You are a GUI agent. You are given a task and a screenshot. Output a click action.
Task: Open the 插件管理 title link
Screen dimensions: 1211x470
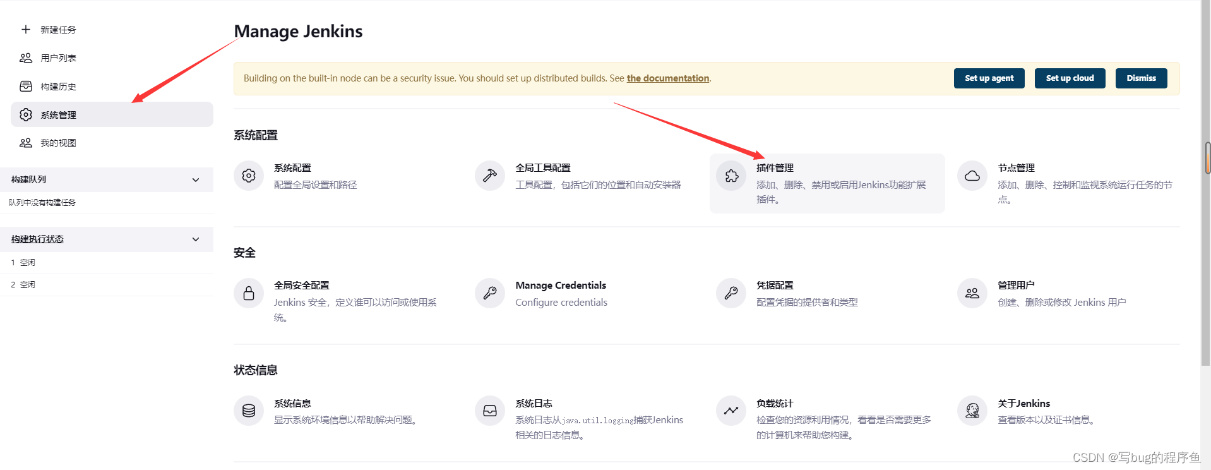(x=775, y=167)
